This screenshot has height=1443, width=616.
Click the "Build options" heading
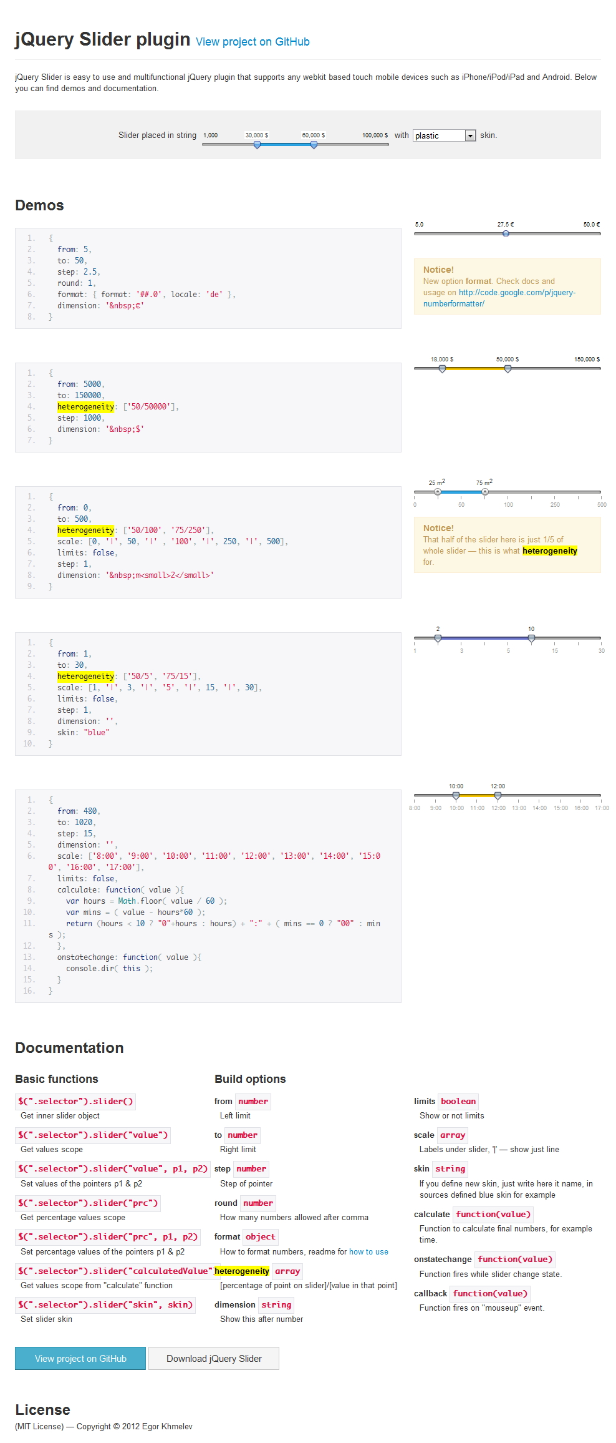(x=250, y=1079)
